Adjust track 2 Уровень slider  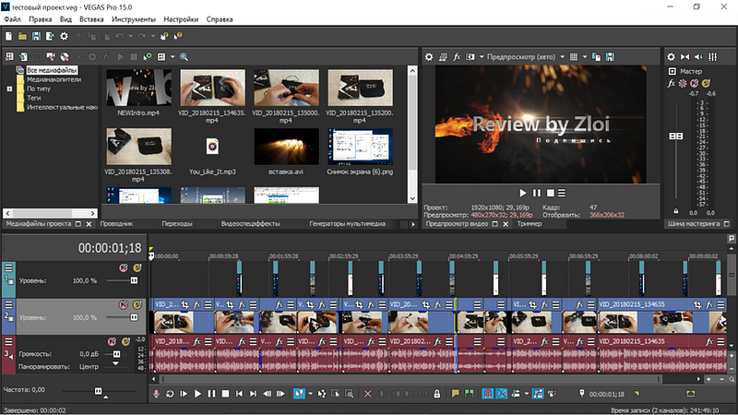tap(134, 317)
